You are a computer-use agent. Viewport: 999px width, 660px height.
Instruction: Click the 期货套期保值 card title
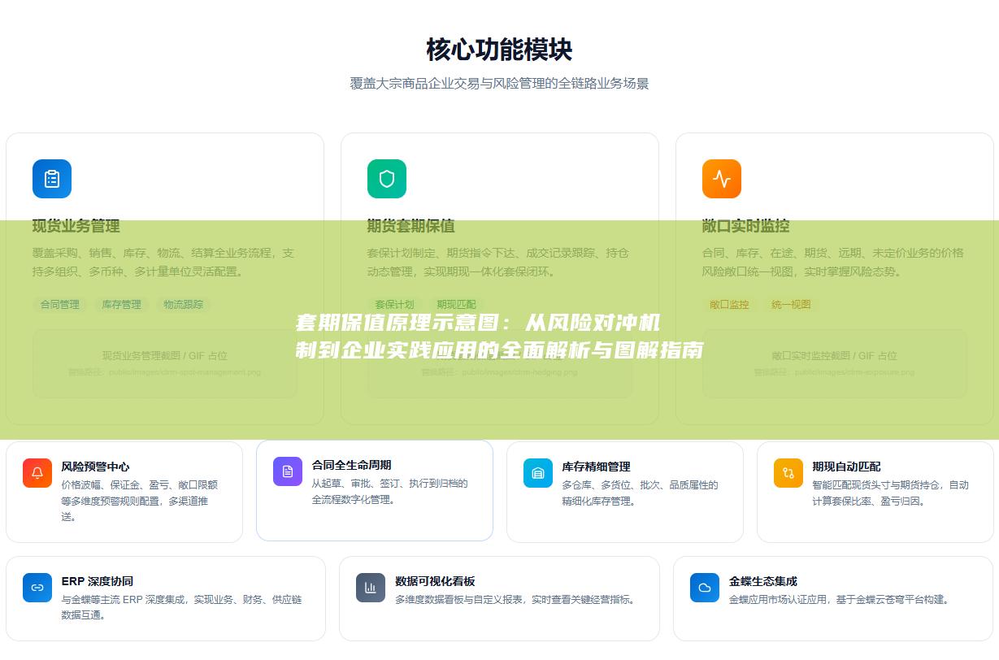[411, 226]
